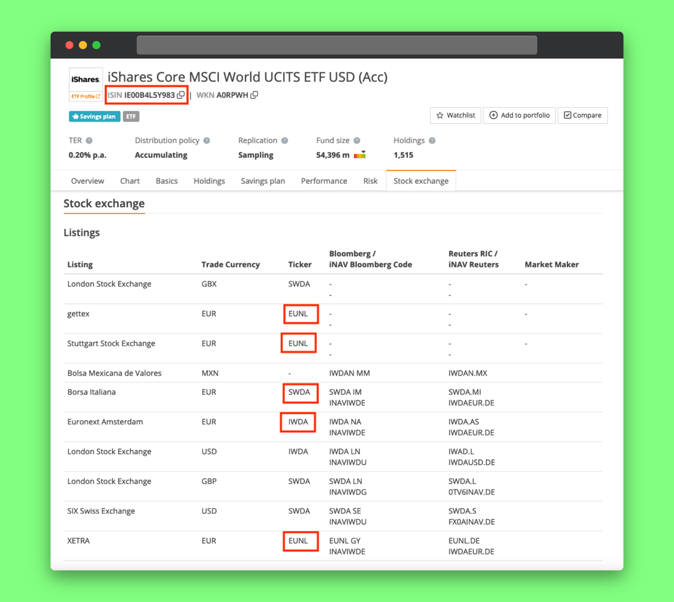Add the ETF to the Watchlist

coord(456,115)
